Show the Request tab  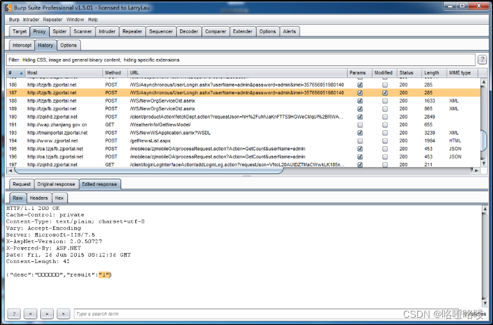coord(22,184)
